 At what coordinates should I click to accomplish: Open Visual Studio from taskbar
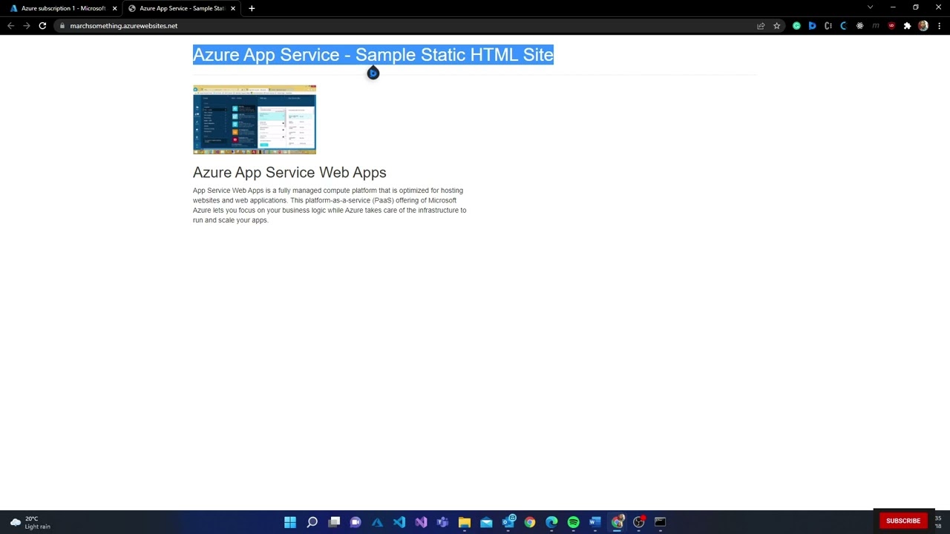[421, 522]
